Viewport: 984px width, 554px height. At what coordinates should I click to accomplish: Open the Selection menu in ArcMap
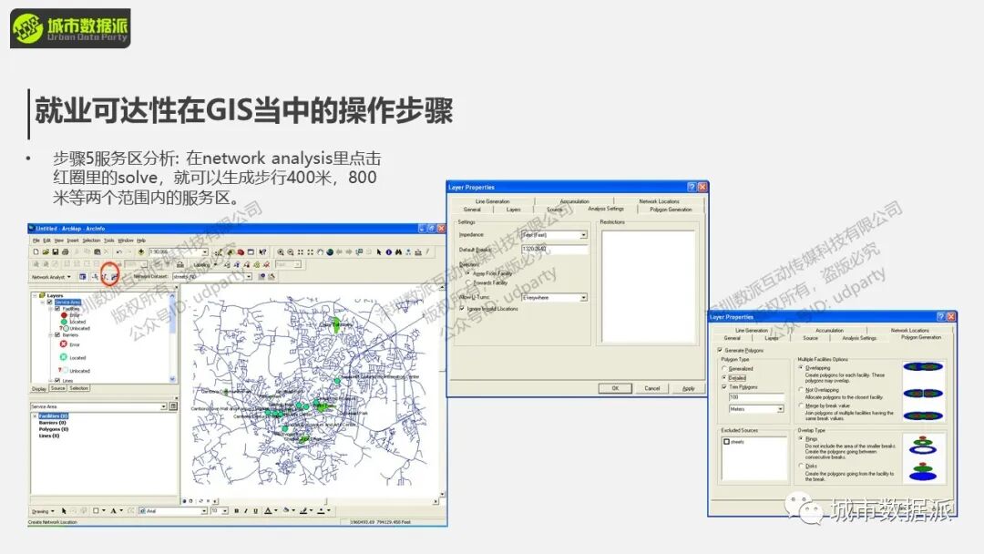91,240
